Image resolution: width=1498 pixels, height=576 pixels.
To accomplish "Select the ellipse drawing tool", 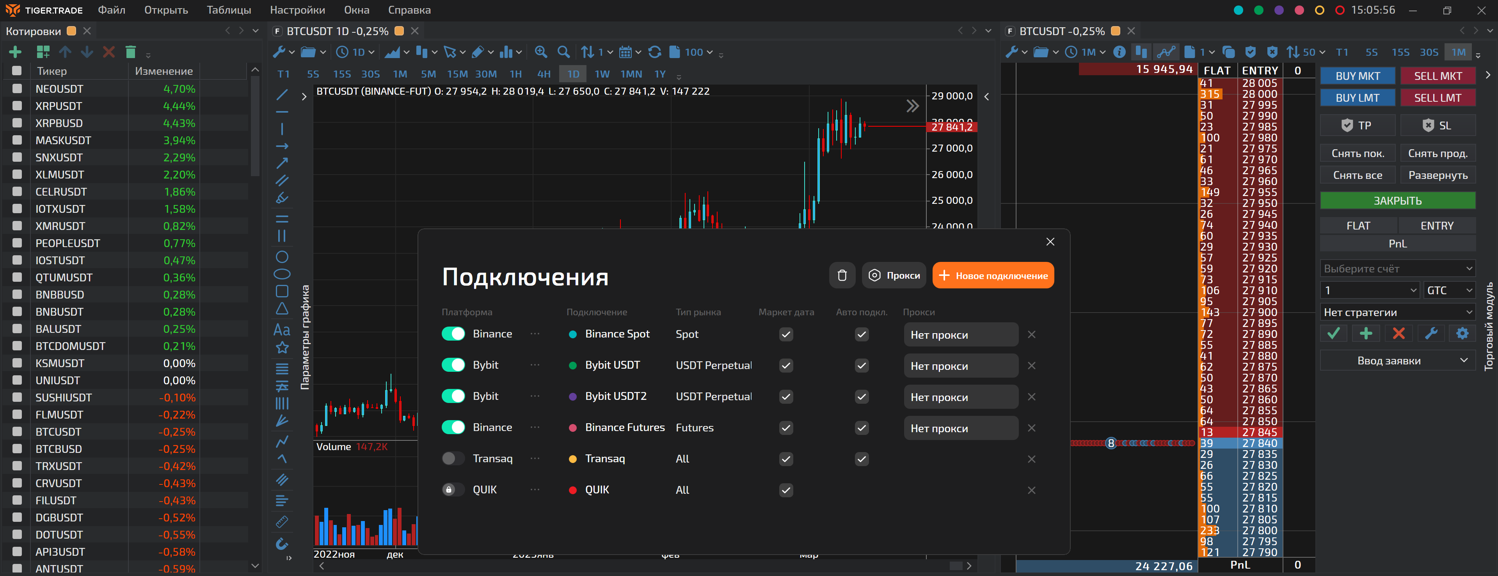I will (x=282, y=274).
